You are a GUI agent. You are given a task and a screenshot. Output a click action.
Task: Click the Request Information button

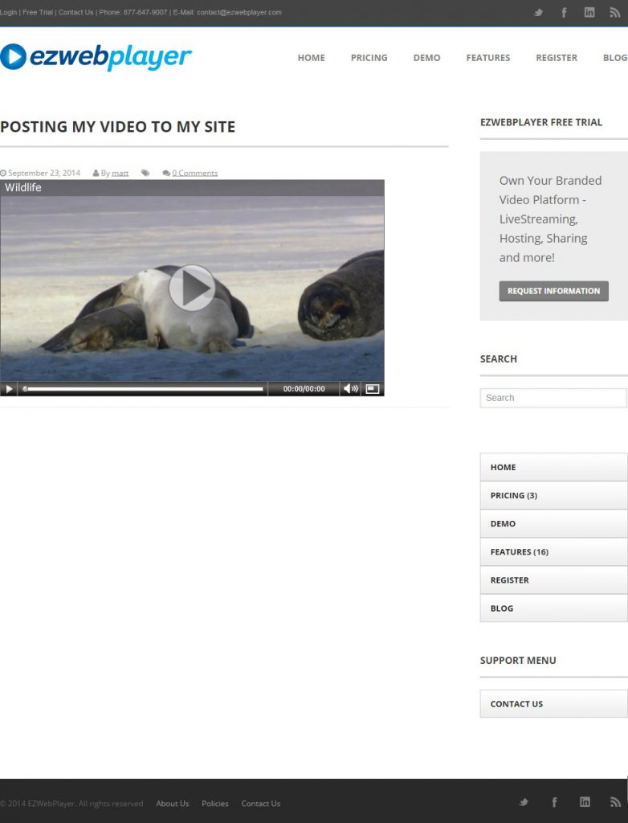[x=553, y=291]
